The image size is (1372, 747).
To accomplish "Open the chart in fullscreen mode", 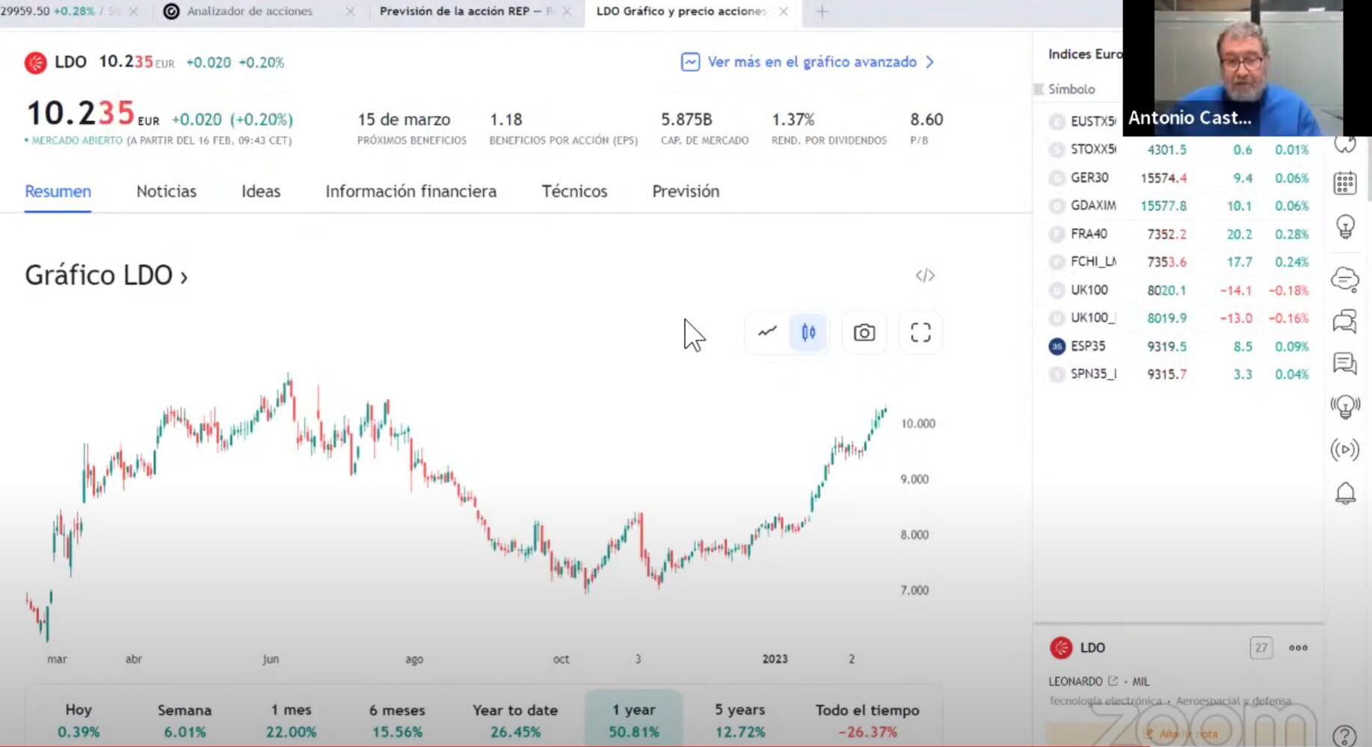I will point(920,332).
